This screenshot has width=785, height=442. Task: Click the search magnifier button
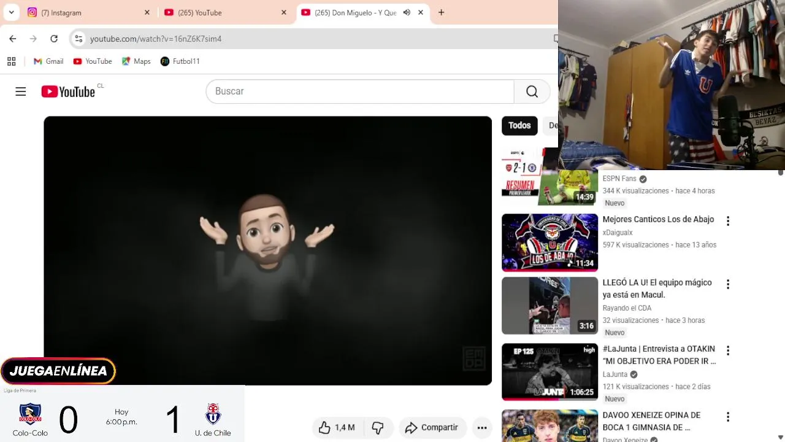532,91
